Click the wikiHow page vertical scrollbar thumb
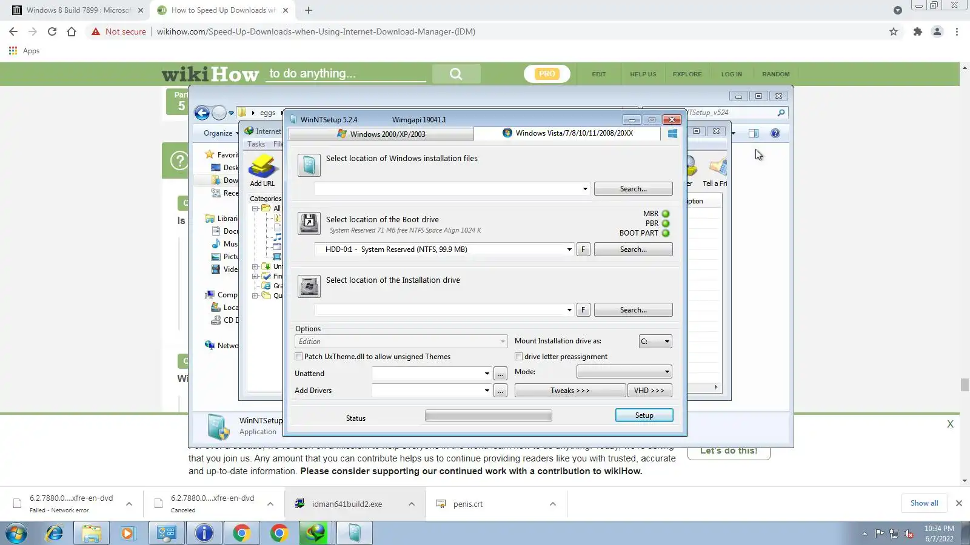 [965, 385]
